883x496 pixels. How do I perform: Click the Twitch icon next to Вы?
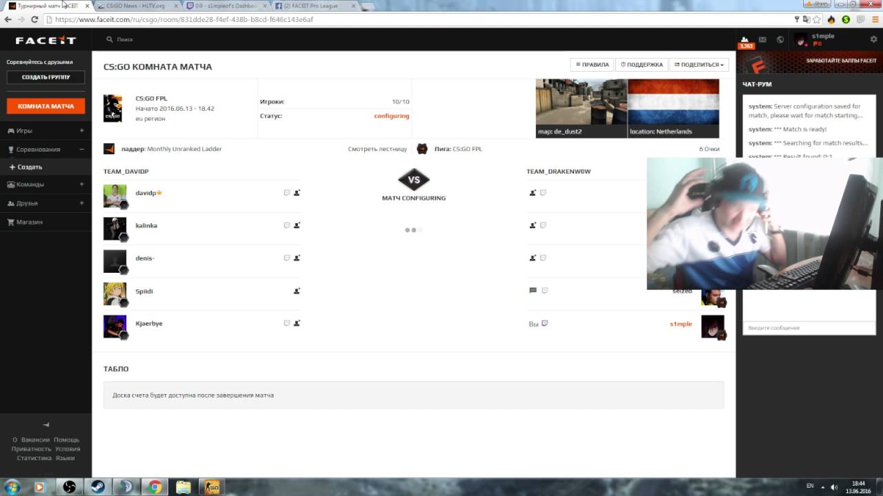(x=545, y=323)
